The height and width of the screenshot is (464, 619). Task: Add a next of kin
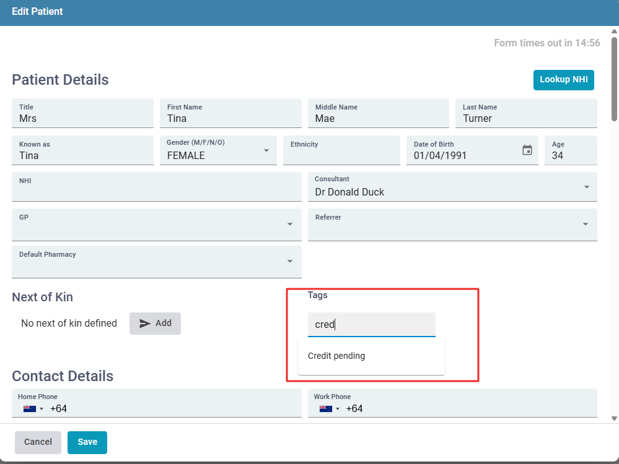[x=155, y=324]
